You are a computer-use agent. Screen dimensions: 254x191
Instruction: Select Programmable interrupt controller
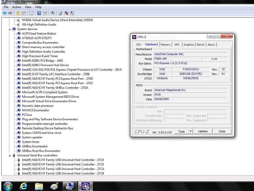click(45, 124)
